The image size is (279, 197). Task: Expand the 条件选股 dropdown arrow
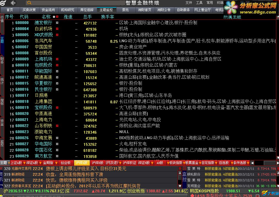248,163
